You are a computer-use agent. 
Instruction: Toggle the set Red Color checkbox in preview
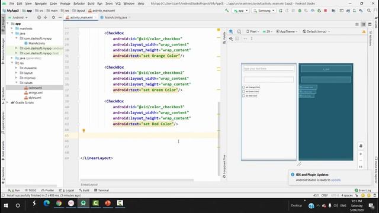243,96
